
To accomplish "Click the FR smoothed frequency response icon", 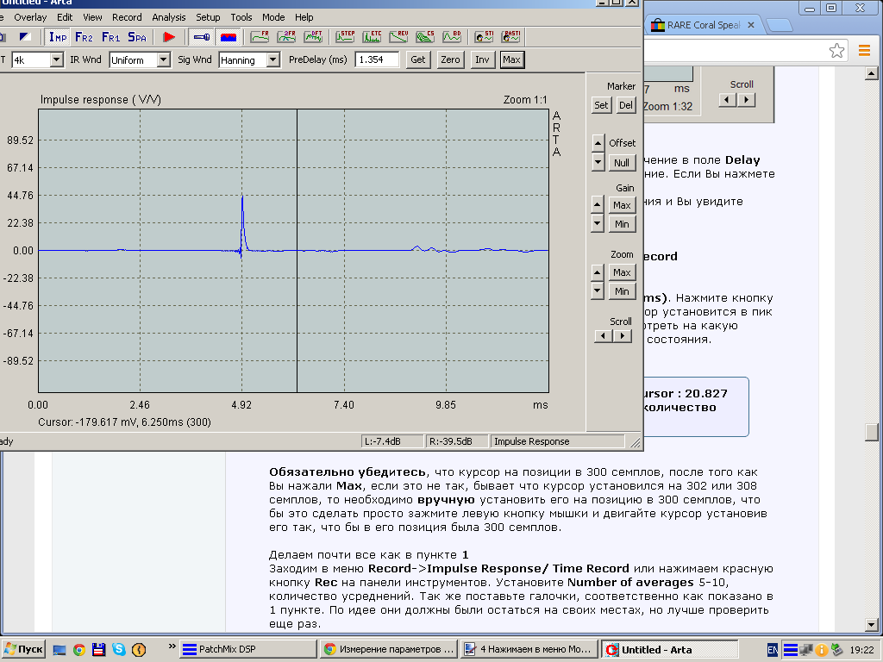I will [260, 36].
